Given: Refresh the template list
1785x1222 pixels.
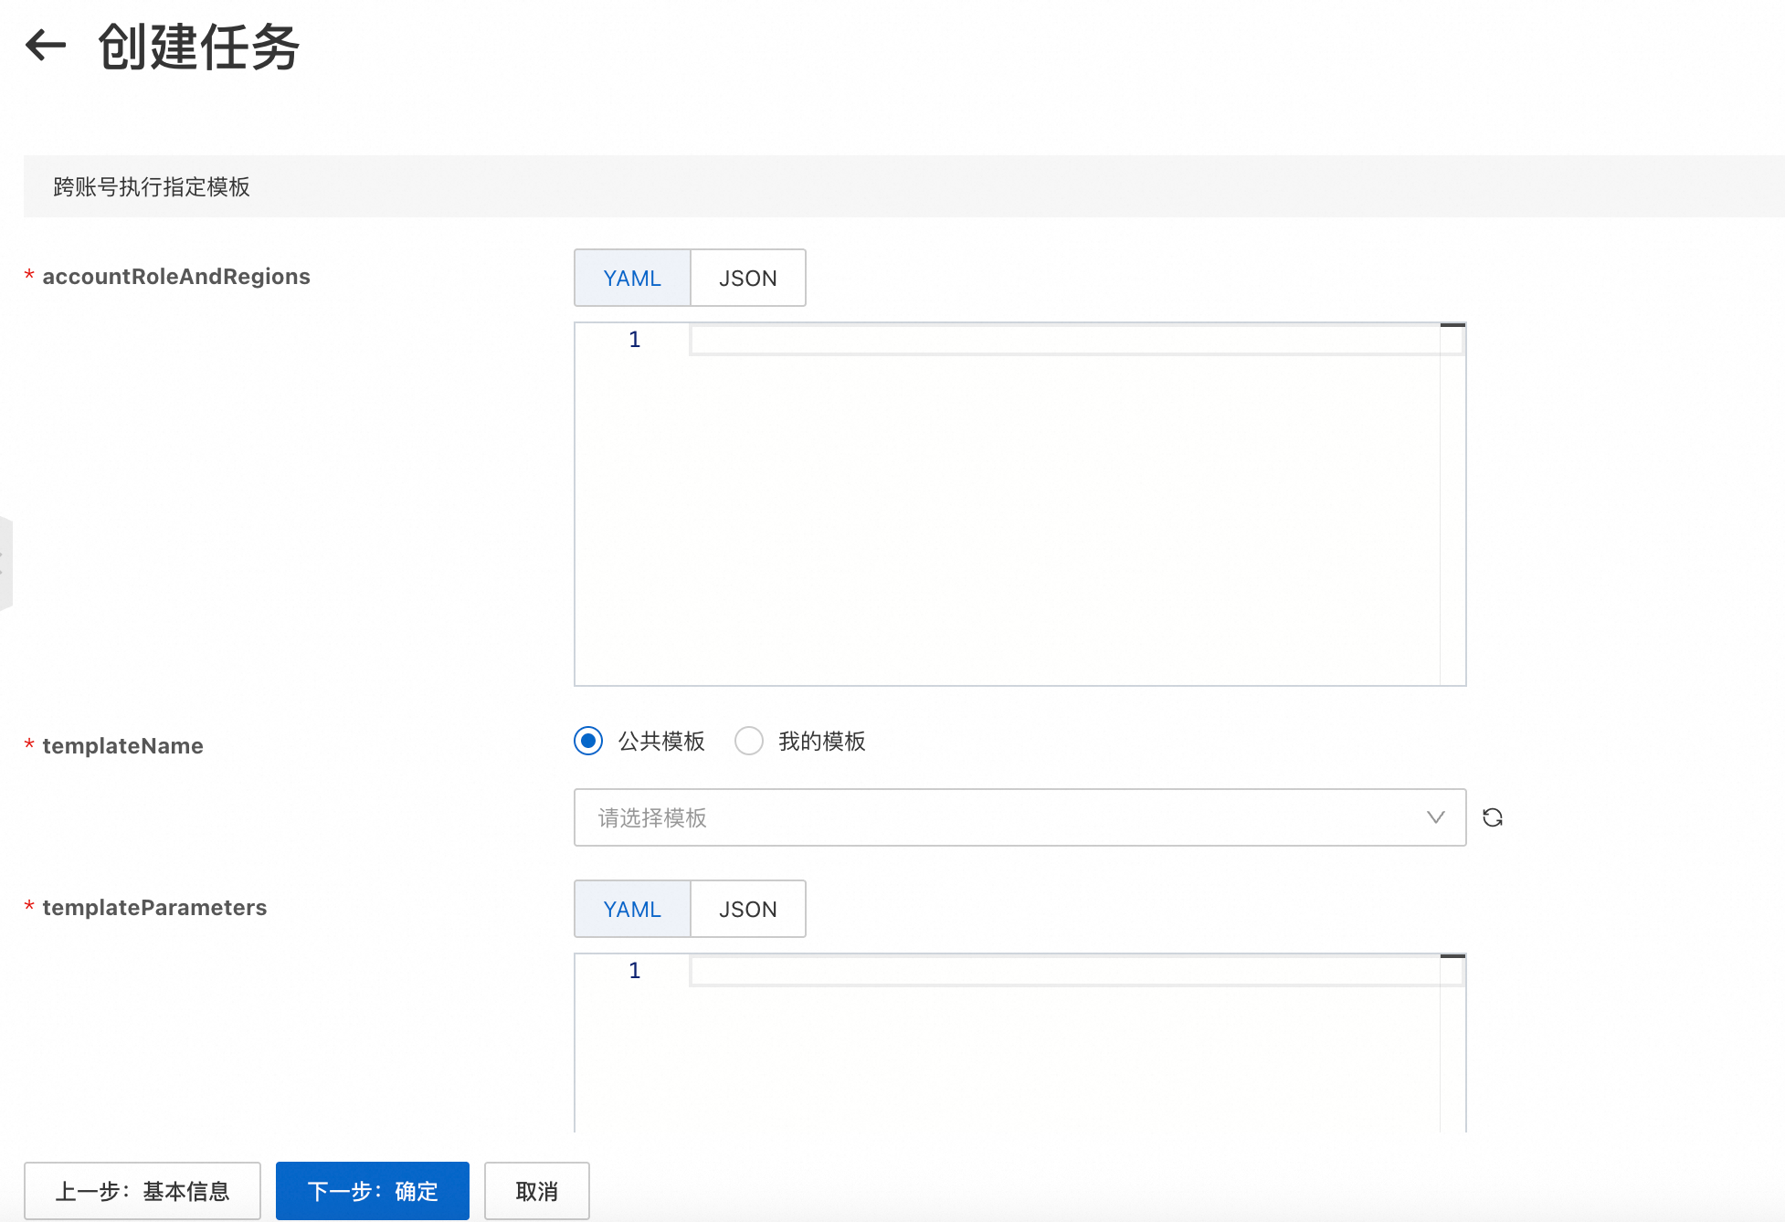Looking at the screenshot, I should 1493,817.
